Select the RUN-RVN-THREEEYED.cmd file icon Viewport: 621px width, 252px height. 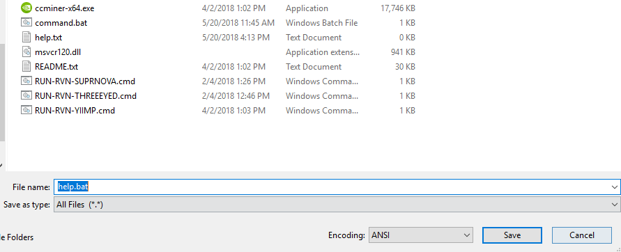(x=26, y=96)
